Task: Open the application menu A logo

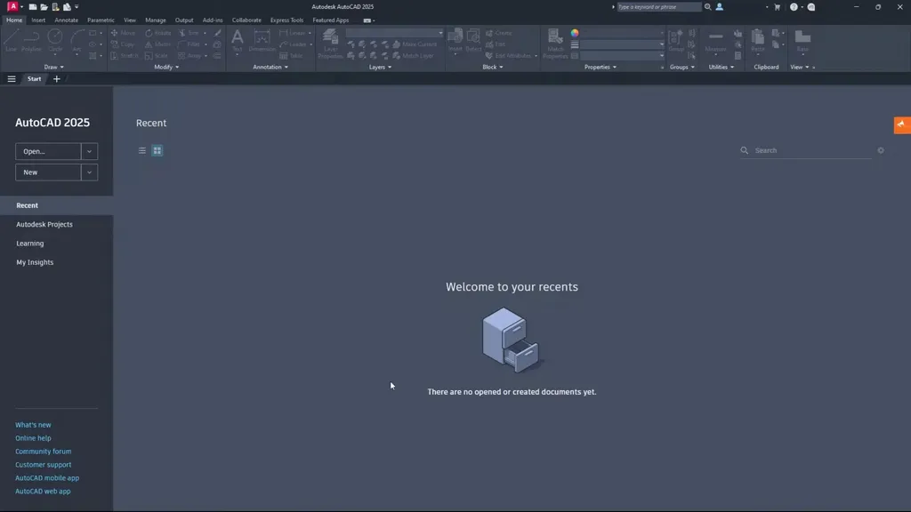Action: click(12, 7)
